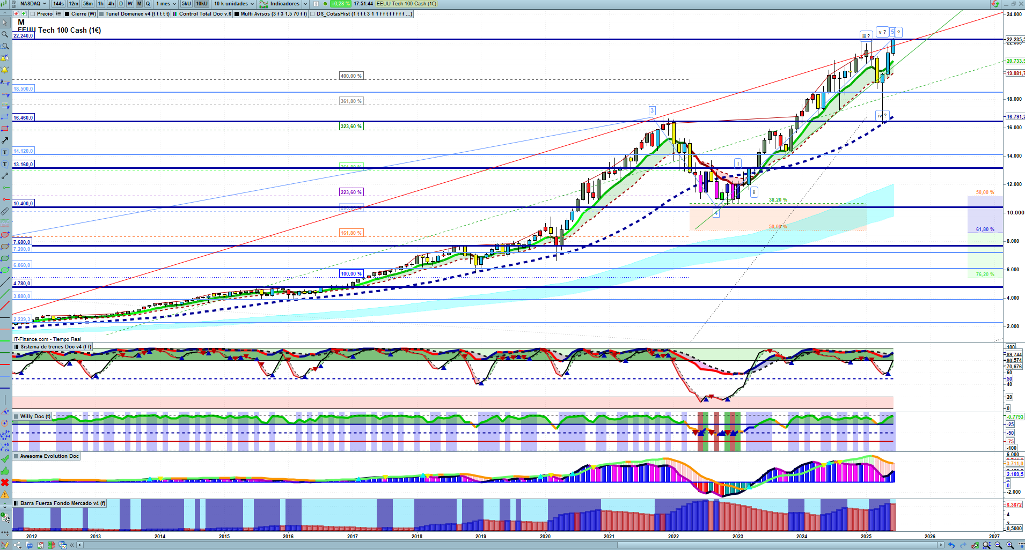The height and width of the screenshot is (550, 1025).
Task: Select the text T annotation tool
Action: tap(5, 152)
